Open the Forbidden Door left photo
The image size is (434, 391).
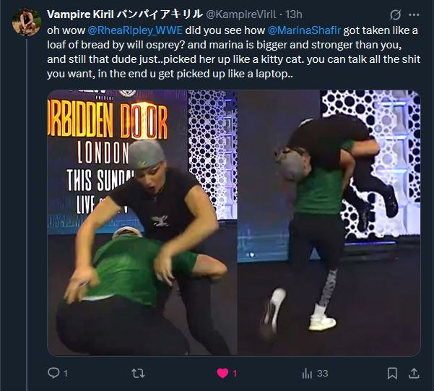coord(142,223)
